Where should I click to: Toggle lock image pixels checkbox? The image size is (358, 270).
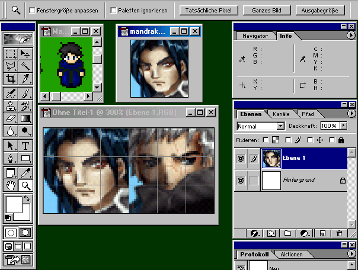coord(288,140)
